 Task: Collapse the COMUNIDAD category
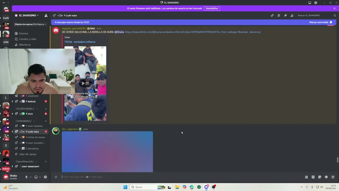(25, 121)
